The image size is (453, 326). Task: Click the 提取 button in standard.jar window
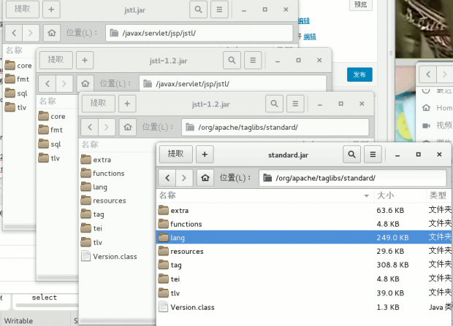coord(176,154)
